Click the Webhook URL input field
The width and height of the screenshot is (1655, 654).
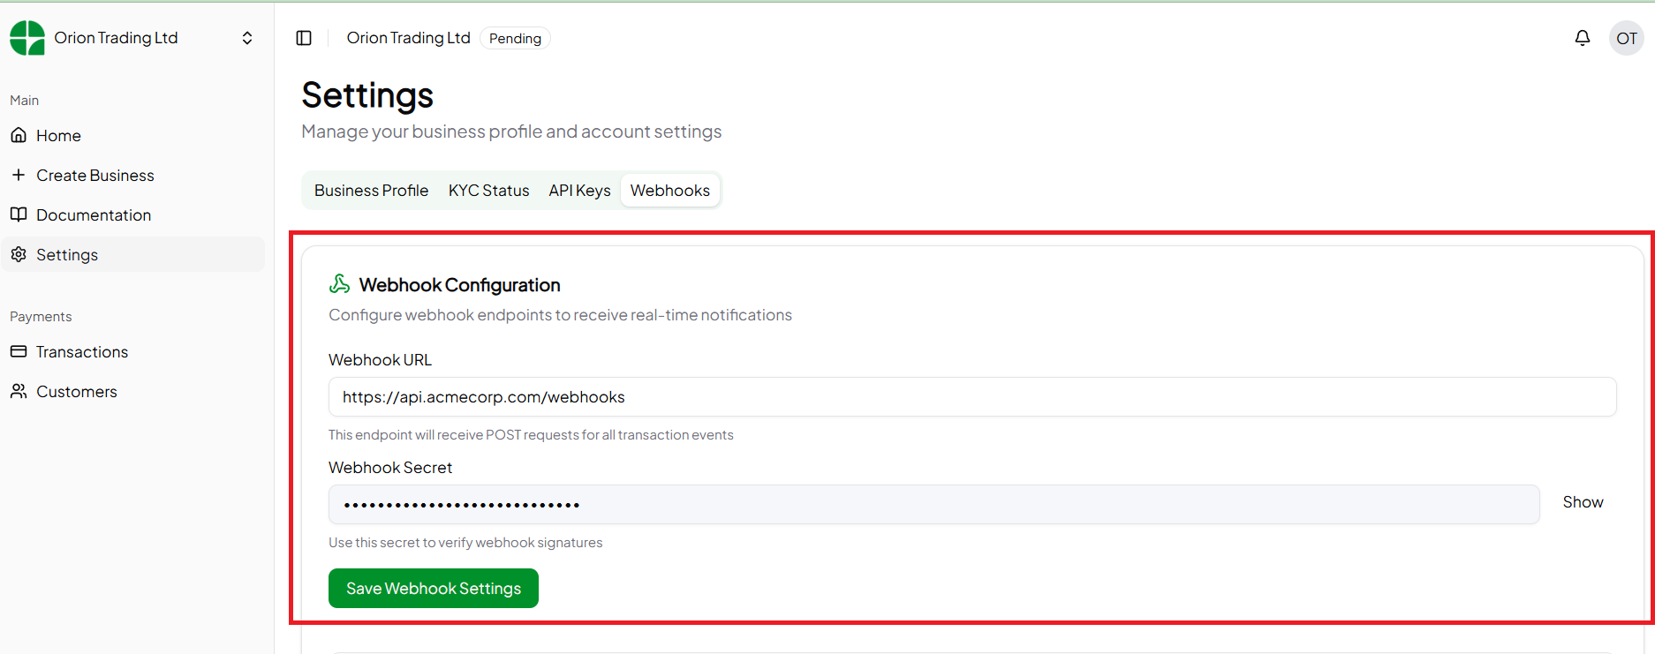[x=972, y=397]
